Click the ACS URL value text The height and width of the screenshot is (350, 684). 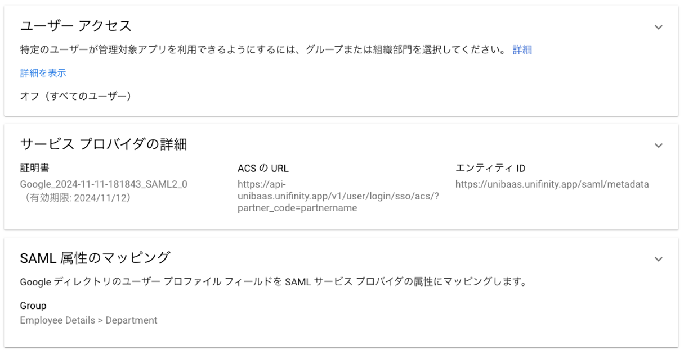pos(338,196)
